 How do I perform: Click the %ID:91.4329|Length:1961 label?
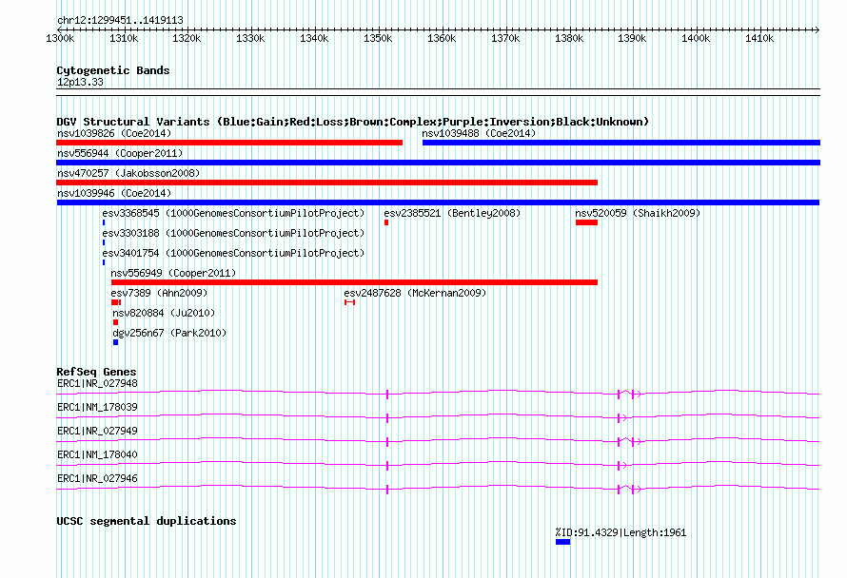coord(620,532)
